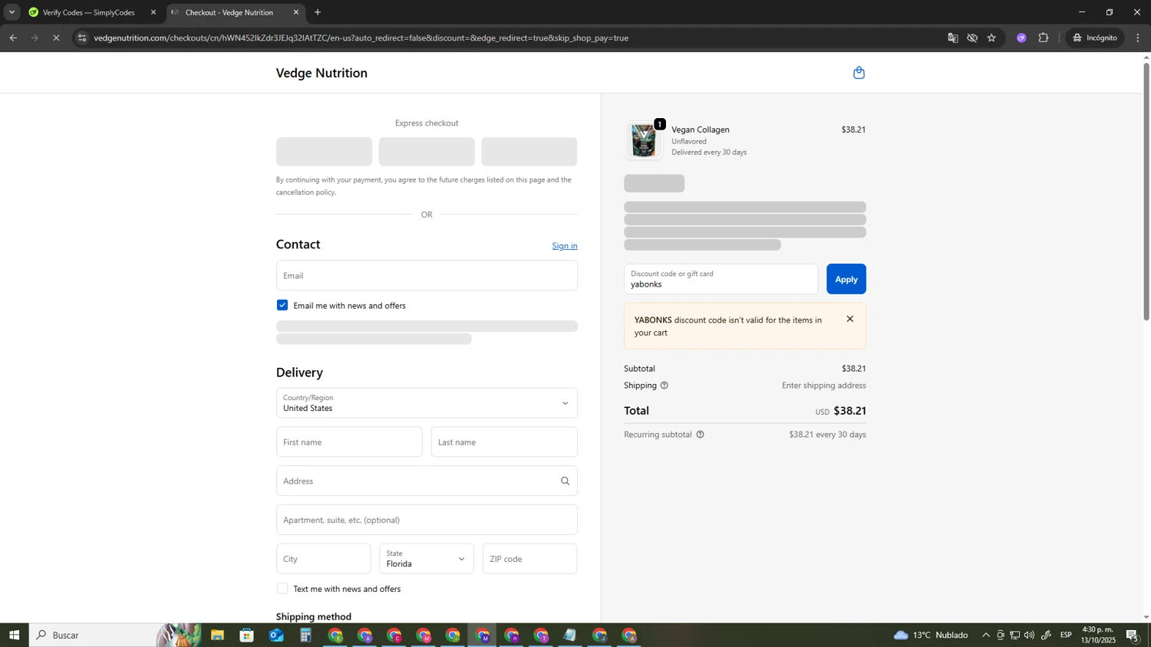1151x647 pixels.
Task: Open the network tray icon
Action: click(1014, 636)
